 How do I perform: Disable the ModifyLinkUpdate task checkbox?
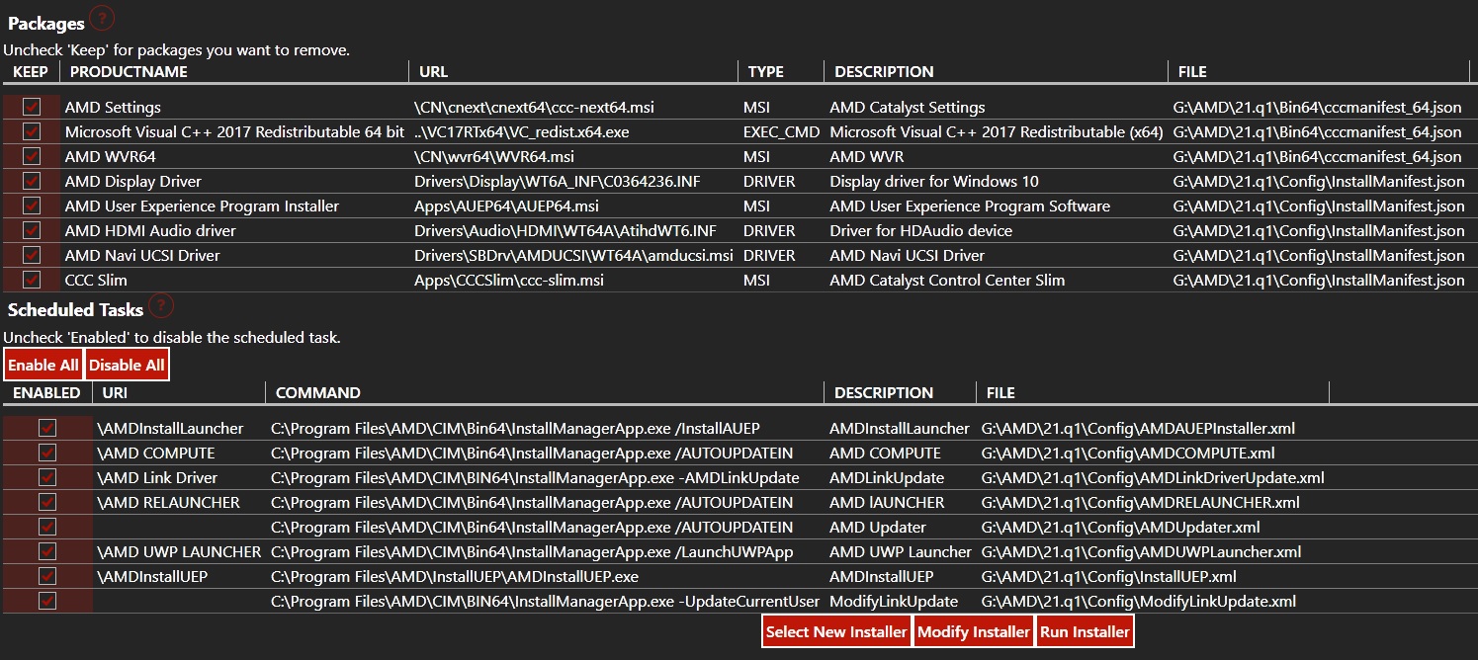pyautogui.click(x=47, y=601)
